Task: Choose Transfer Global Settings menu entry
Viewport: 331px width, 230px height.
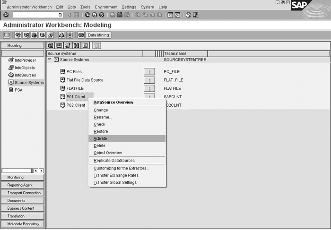Action: tap(127, 182)
